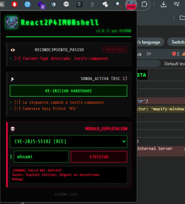Click the green STA label in the console
Image resolution: width=185 pixels, height=204 pixels.
point(142,75)
